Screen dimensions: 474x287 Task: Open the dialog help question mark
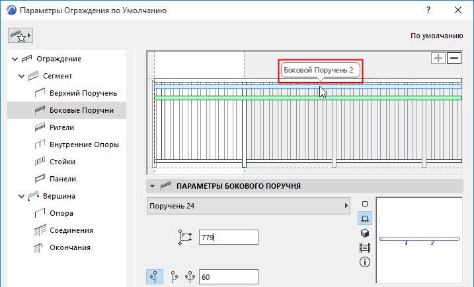pyautogui.click(x=428, y=11)
